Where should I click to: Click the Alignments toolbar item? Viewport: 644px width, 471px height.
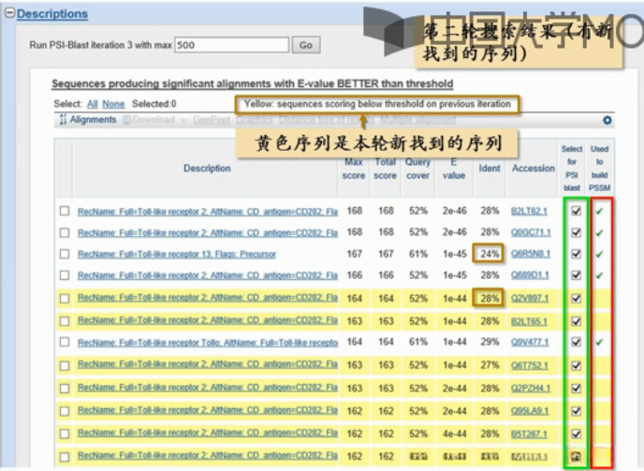(93, 120)
